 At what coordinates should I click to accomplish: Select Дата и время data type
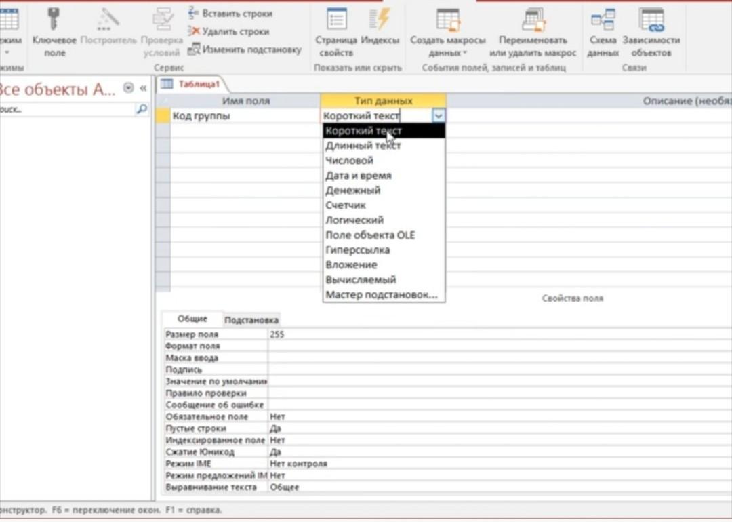[384, 176]
